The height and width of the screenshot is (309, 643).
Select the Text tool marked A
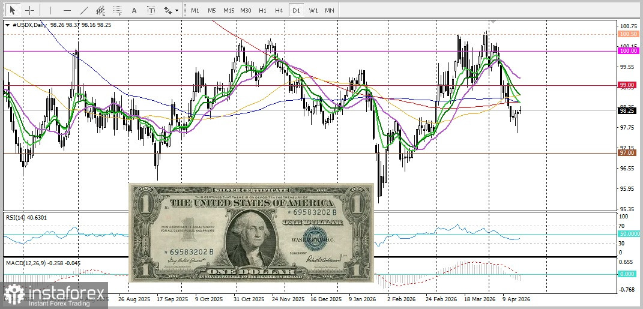(134, 10)
